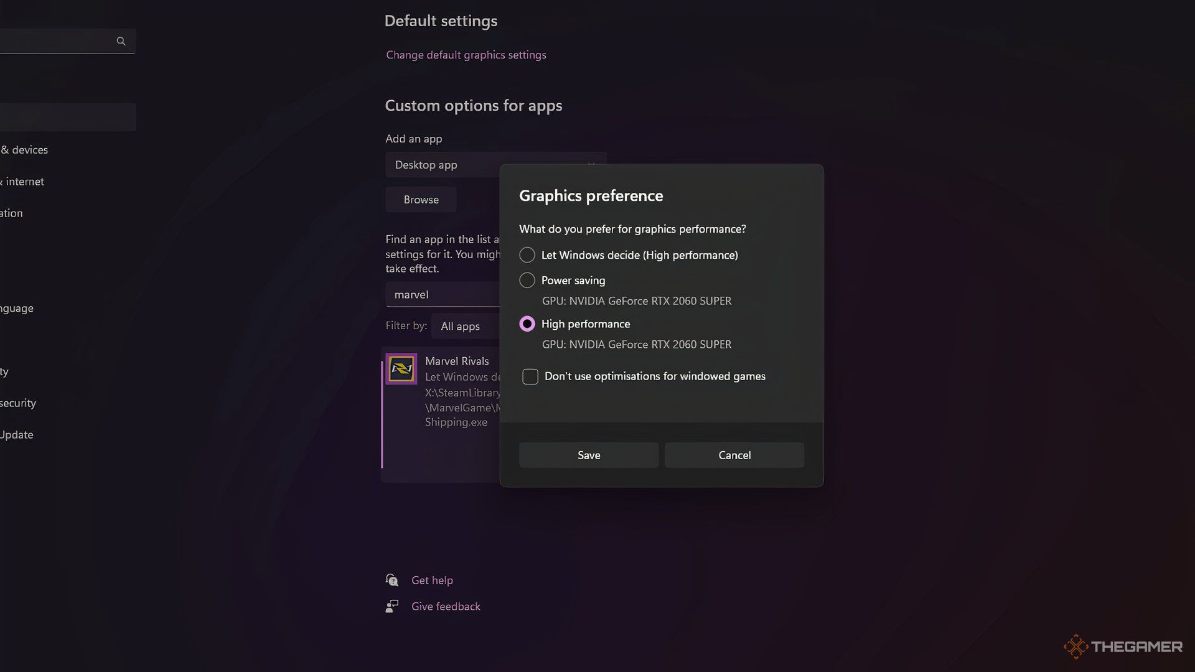The height and width of the screenshot is (672, 1195).
Task: Choose the Power saving radio option
Action: tap(527, 281)
